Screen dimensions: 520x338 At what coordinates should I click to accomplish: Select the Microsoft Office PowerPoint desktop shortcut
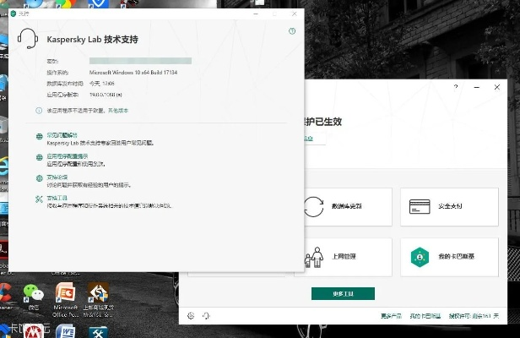(x=65, y=299)
